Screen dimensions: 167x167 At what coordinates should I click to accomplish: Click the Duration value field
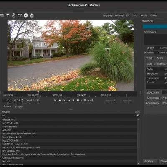point(161,53)
